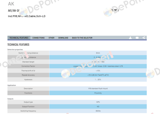Click the Correction Factor row label

28,66
